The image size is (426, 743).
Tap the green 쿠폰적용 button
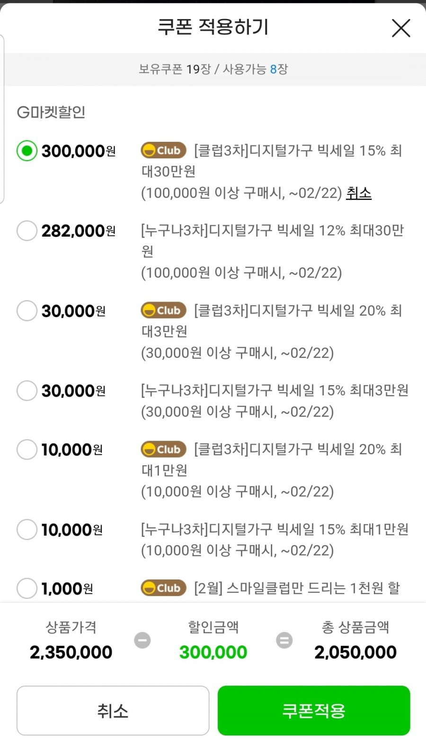click(x=314, y=710)
